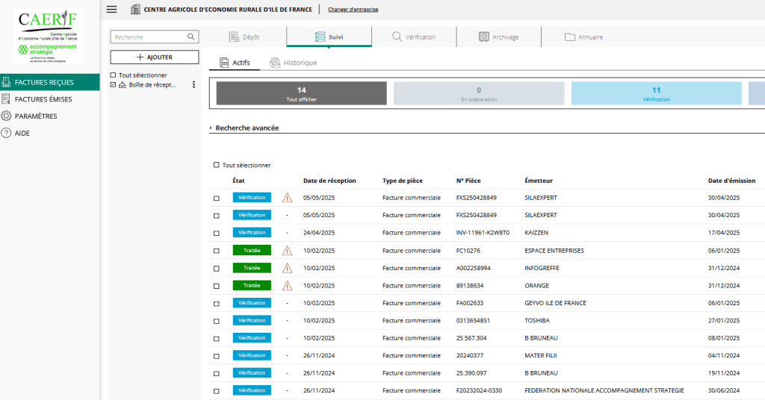The height and width of the screenshot is (400, 765).
Task: Sort by the N° Pièce column header
Action: click(468, 181)
